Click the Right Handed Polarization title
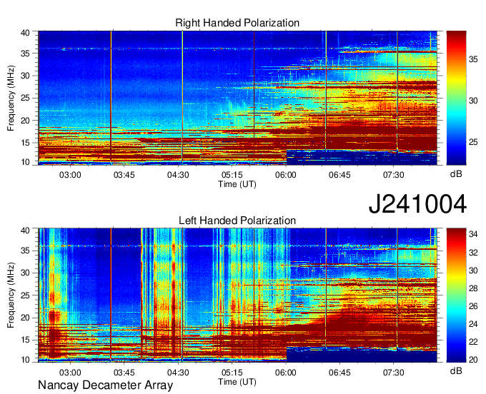 tap(237, 23)
